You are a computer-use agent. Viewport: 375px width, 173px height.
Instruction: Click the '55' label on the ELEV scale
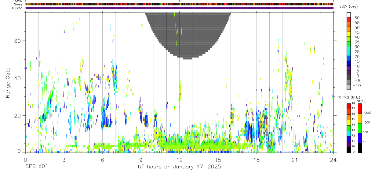[x=357, y=23]
